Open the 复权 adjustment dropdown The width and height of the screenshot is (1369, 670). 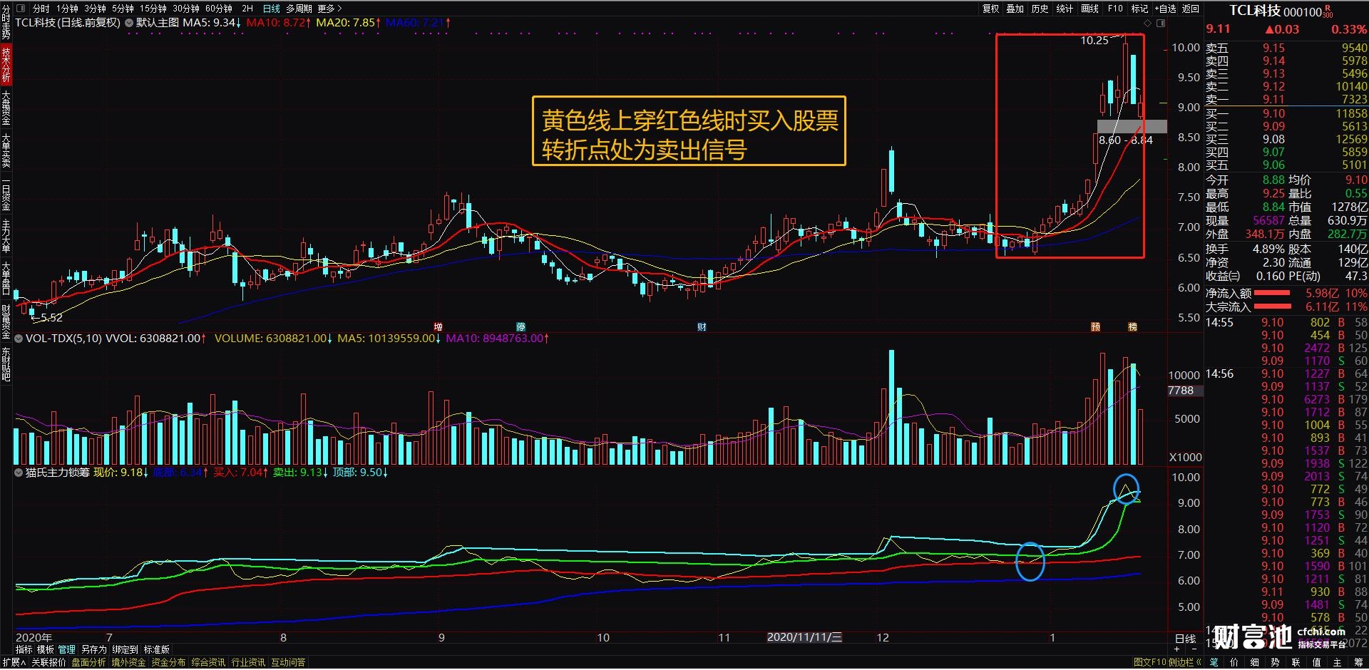(x=990, y=9)
